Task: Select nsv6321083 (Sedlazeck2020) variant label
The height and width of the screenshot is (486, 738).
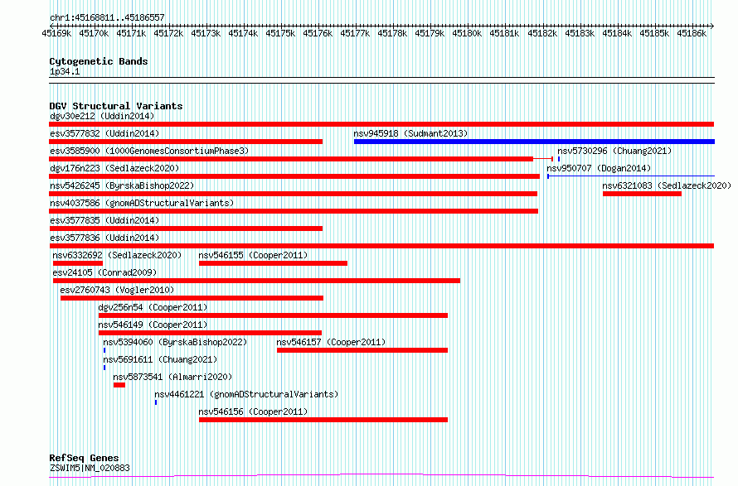Action: pyautogui.click(x=667, y=185)
